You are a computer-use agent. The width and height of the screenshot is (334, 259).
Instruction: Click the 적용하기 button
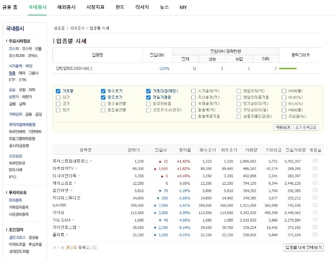(283, 127)
